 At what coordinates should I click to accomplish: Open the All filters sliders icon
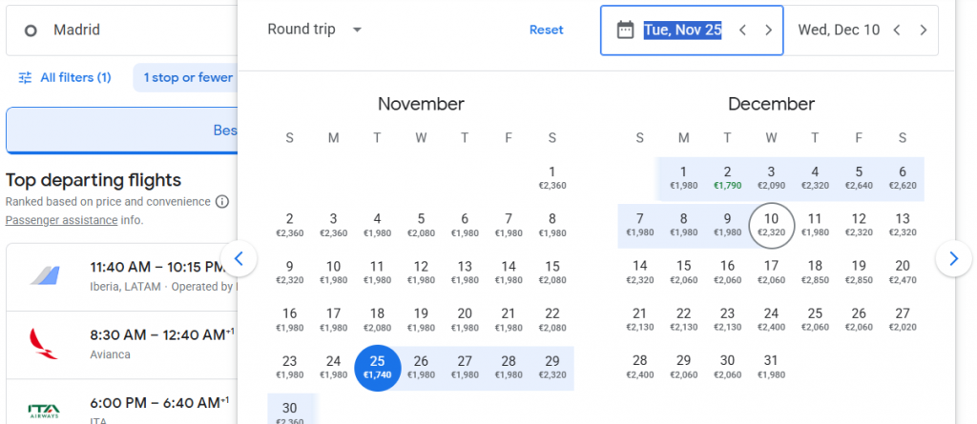(x=25, y=78)
